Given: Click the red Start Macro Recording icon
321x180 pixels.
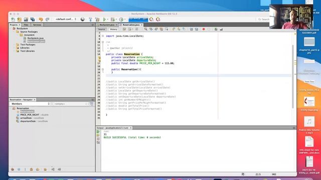Looking at the screenshot, I should pos(204,29).
